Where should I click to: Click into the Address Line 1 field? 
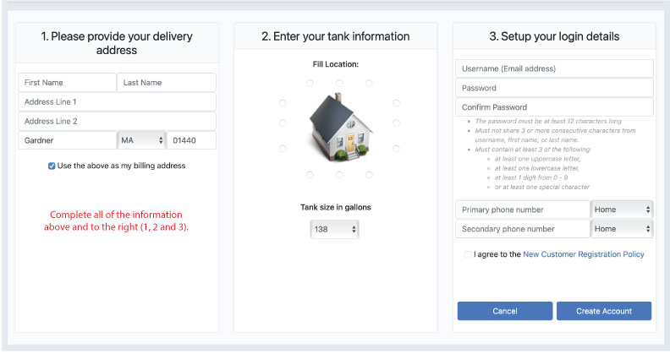tap(117, 102)
